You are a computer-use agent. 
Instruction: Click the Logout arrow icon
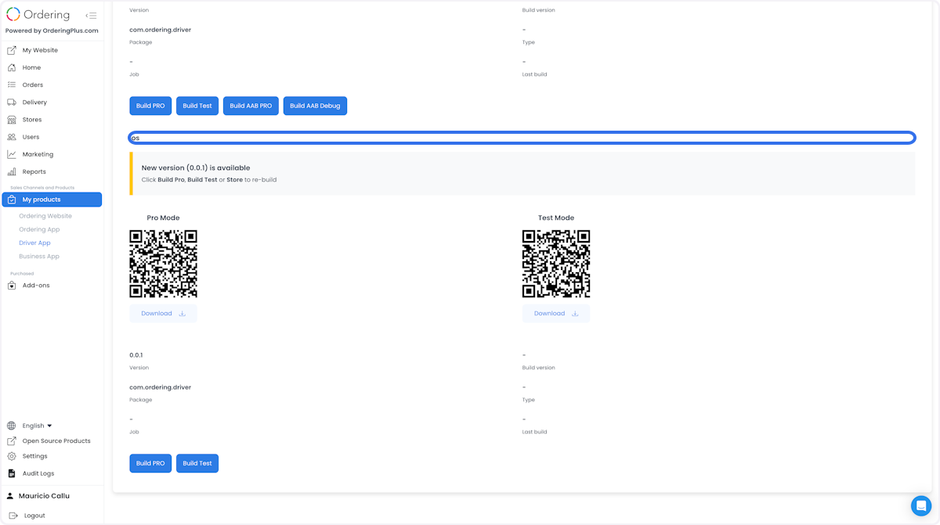[x=13, y=516]
